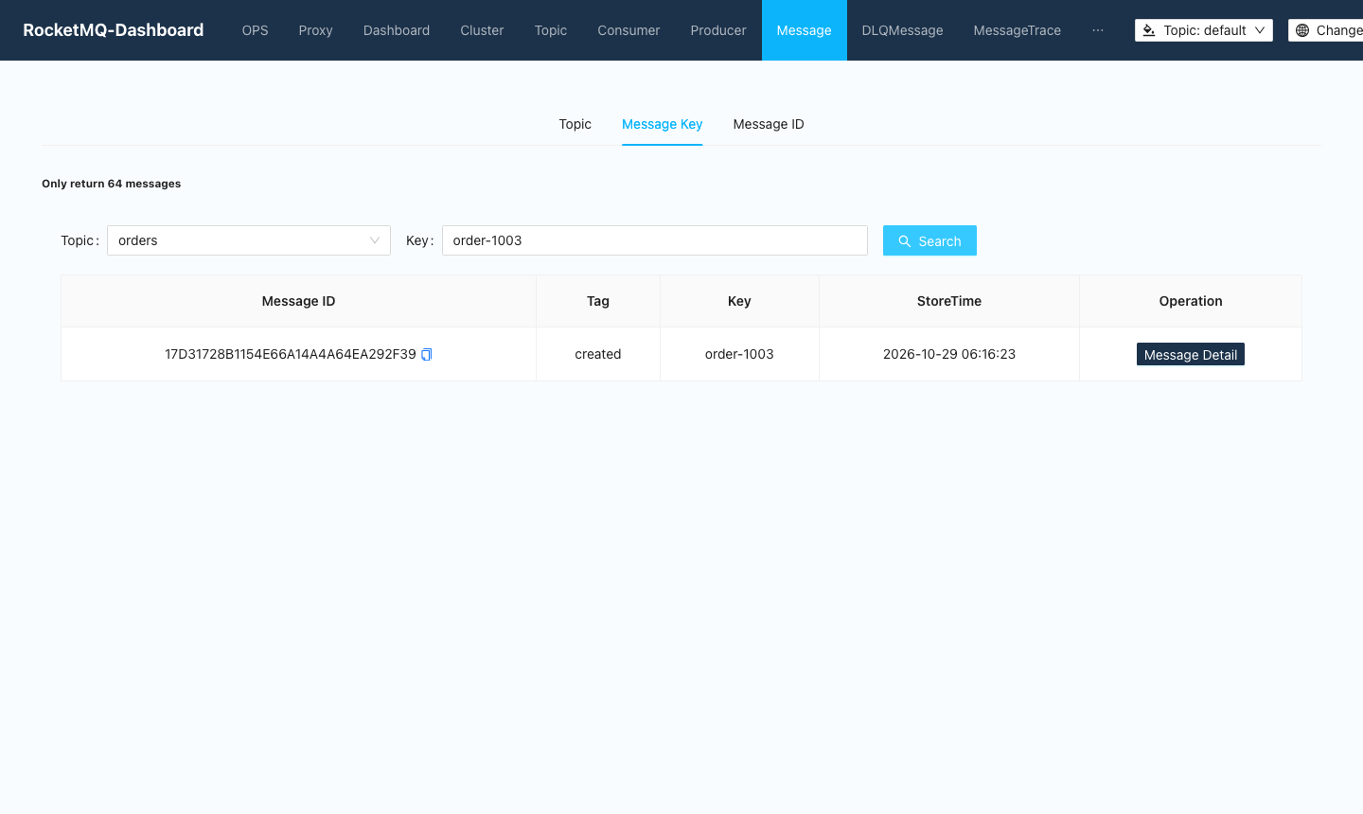This screenshot has height=814, width=1363.
Task: Navigate to the Dashboard page
Action: point(397,30)
